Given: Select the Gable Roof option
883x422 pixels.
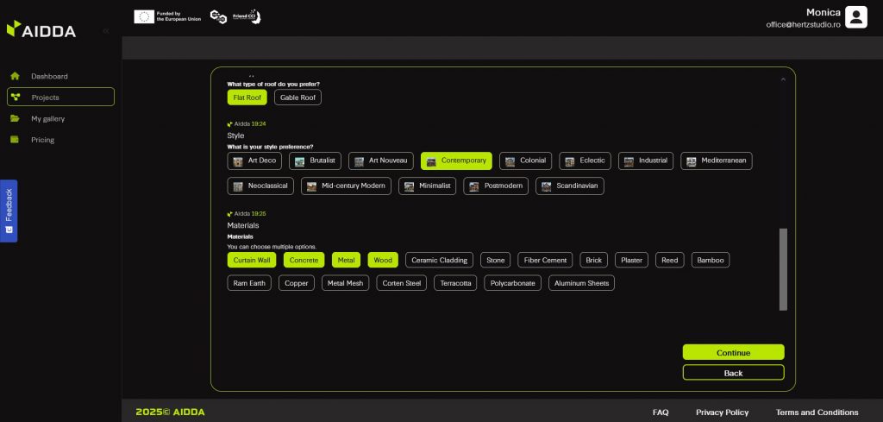Looking at the screenshot, I should (x=297, y=98).
